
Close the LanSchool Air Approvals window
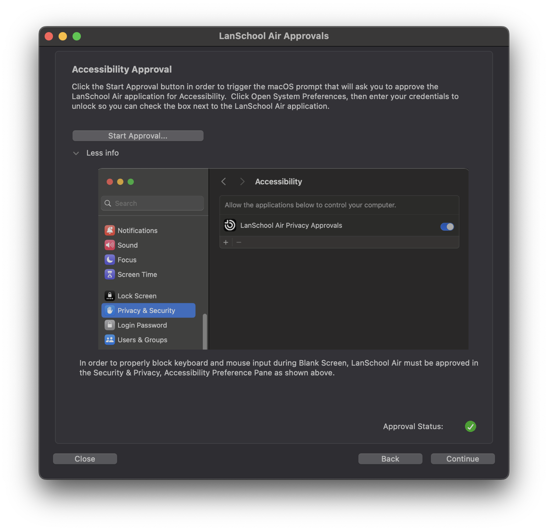point(49,36)
